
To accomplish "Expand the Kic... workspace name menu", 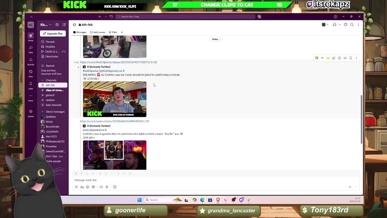I will pos(46,25).
